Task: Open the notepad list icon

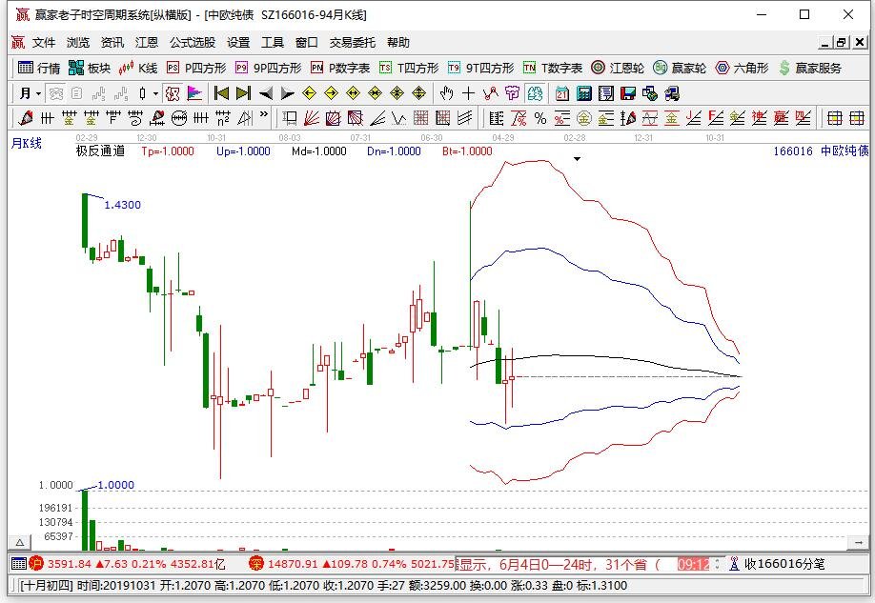Action: tap(606, 93)
